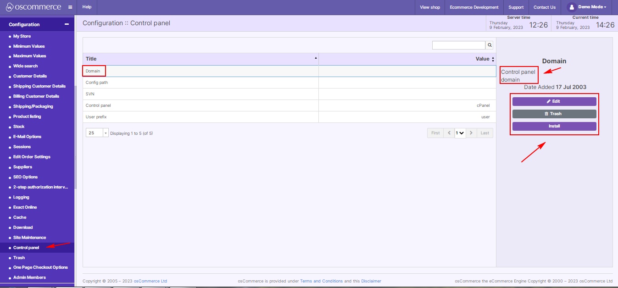Open page number selector dropdown
618x288 pixels.
460,133
